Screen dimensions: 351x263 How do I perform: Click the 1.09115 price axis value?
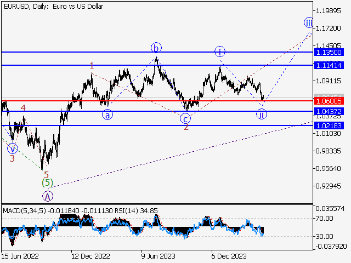[x=328, y=81]
